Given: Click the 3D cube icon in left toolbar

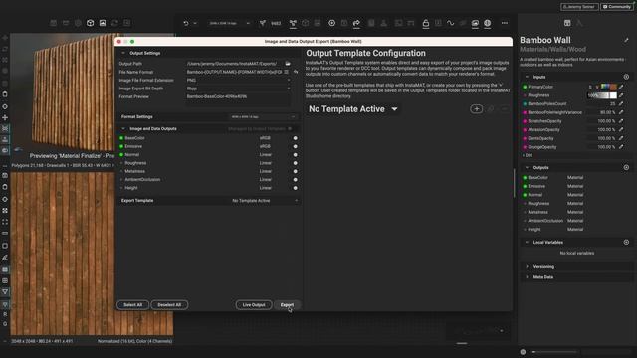Looking at the screenshot, I should (91, 23).
